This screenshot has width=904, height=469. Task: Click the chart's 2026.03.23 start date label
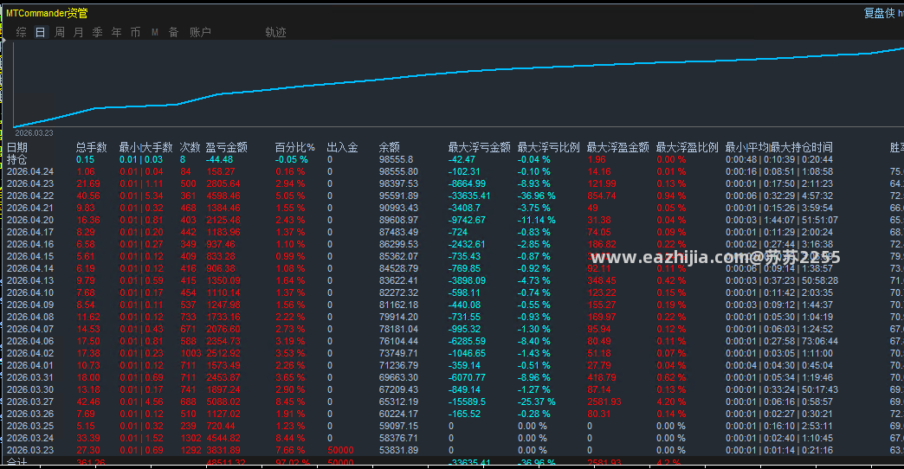point(34,133)
